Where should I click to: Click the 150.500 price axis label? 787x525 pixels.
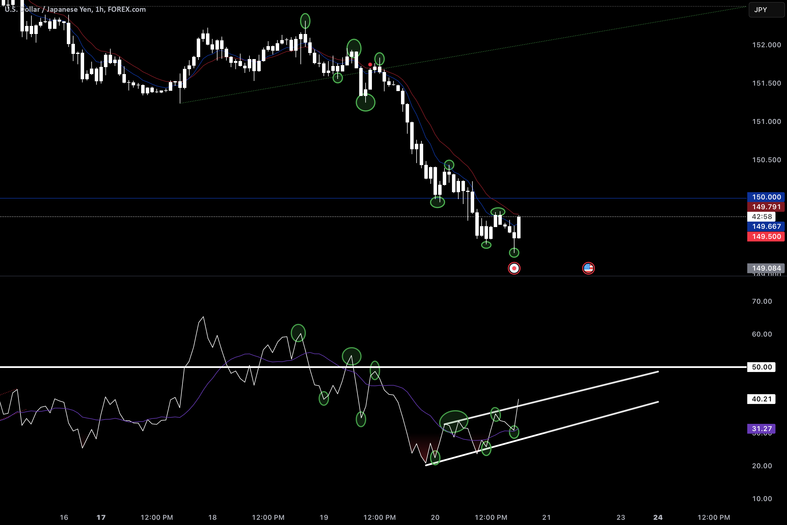click(767, 160)
